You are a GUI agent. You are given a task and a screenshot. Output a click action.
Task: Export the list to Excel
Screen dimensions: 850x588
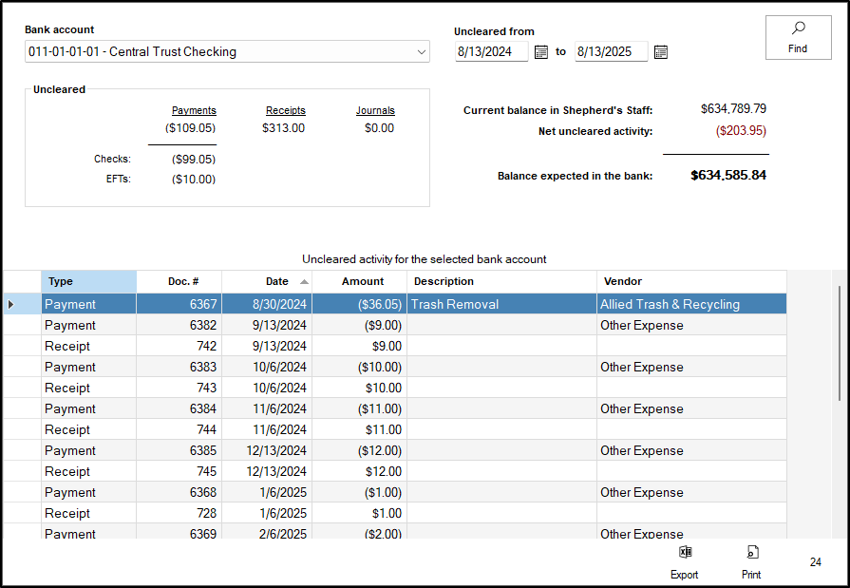[684, 561]
